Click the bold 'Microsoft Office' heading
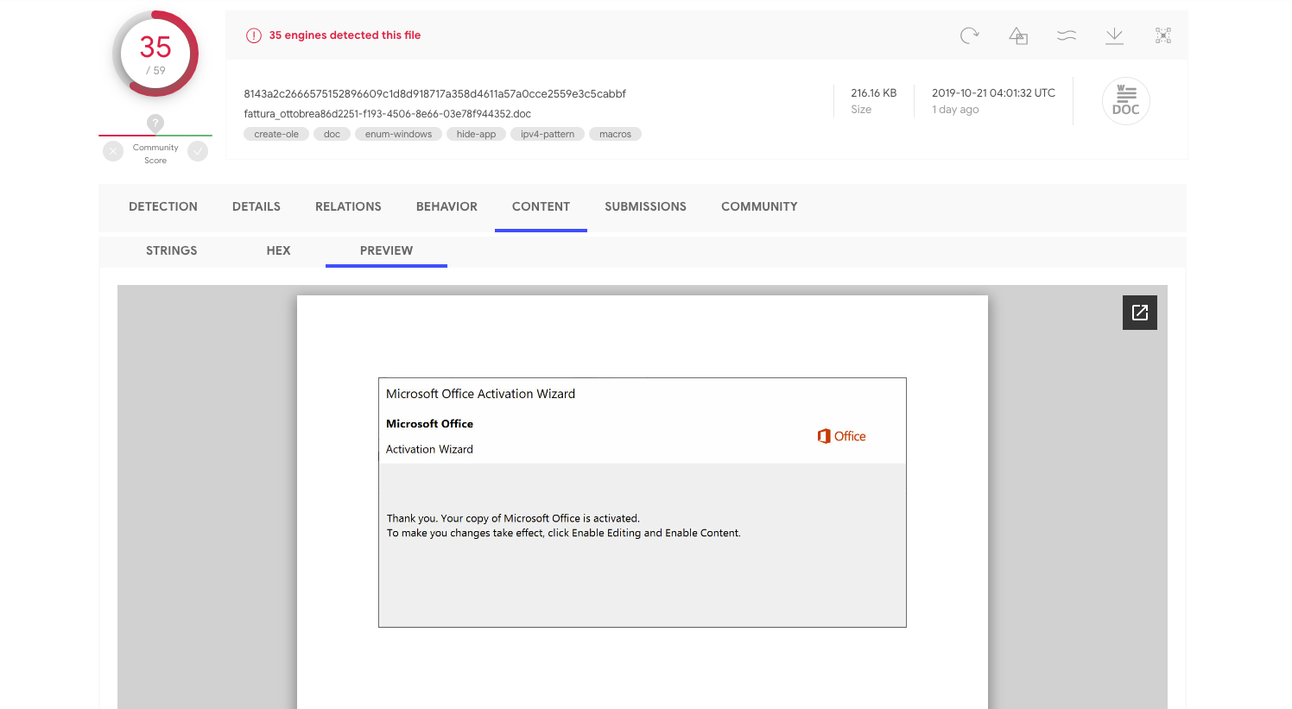Viewport: 1292px width, 709px height. 429,424
